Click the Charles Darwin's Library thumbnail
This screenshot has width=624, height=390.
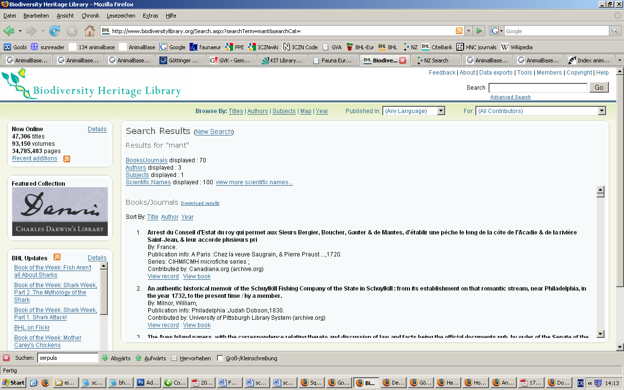[x=60, y=212]
